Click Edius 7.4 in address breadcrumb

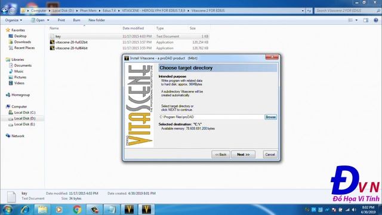click(109, 11)
